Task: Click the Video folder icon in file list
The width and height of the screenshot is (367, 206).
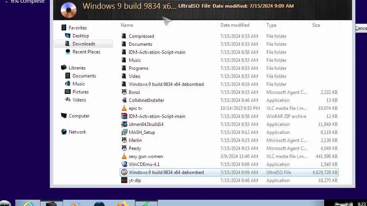Action: point(124,76)
